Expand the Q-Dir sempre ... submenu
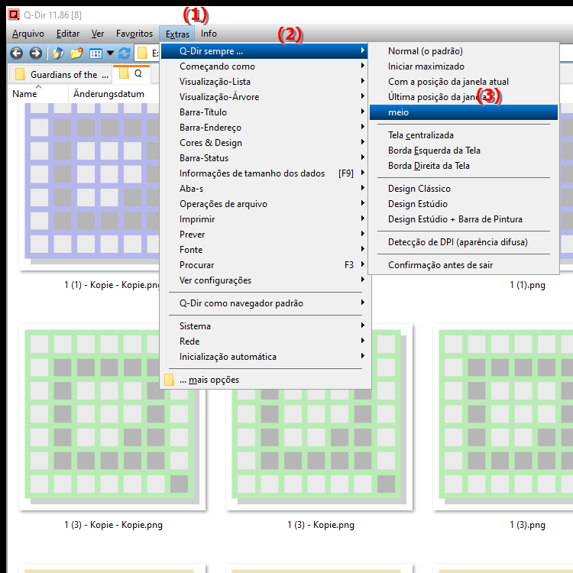Screen dimensions: 573x573 click(x=264, y=51)
